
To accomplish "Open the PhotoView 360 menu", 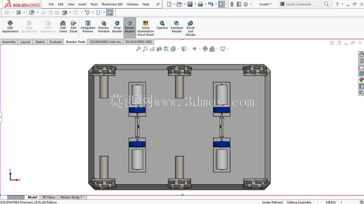I will click(x=112, y=4).
